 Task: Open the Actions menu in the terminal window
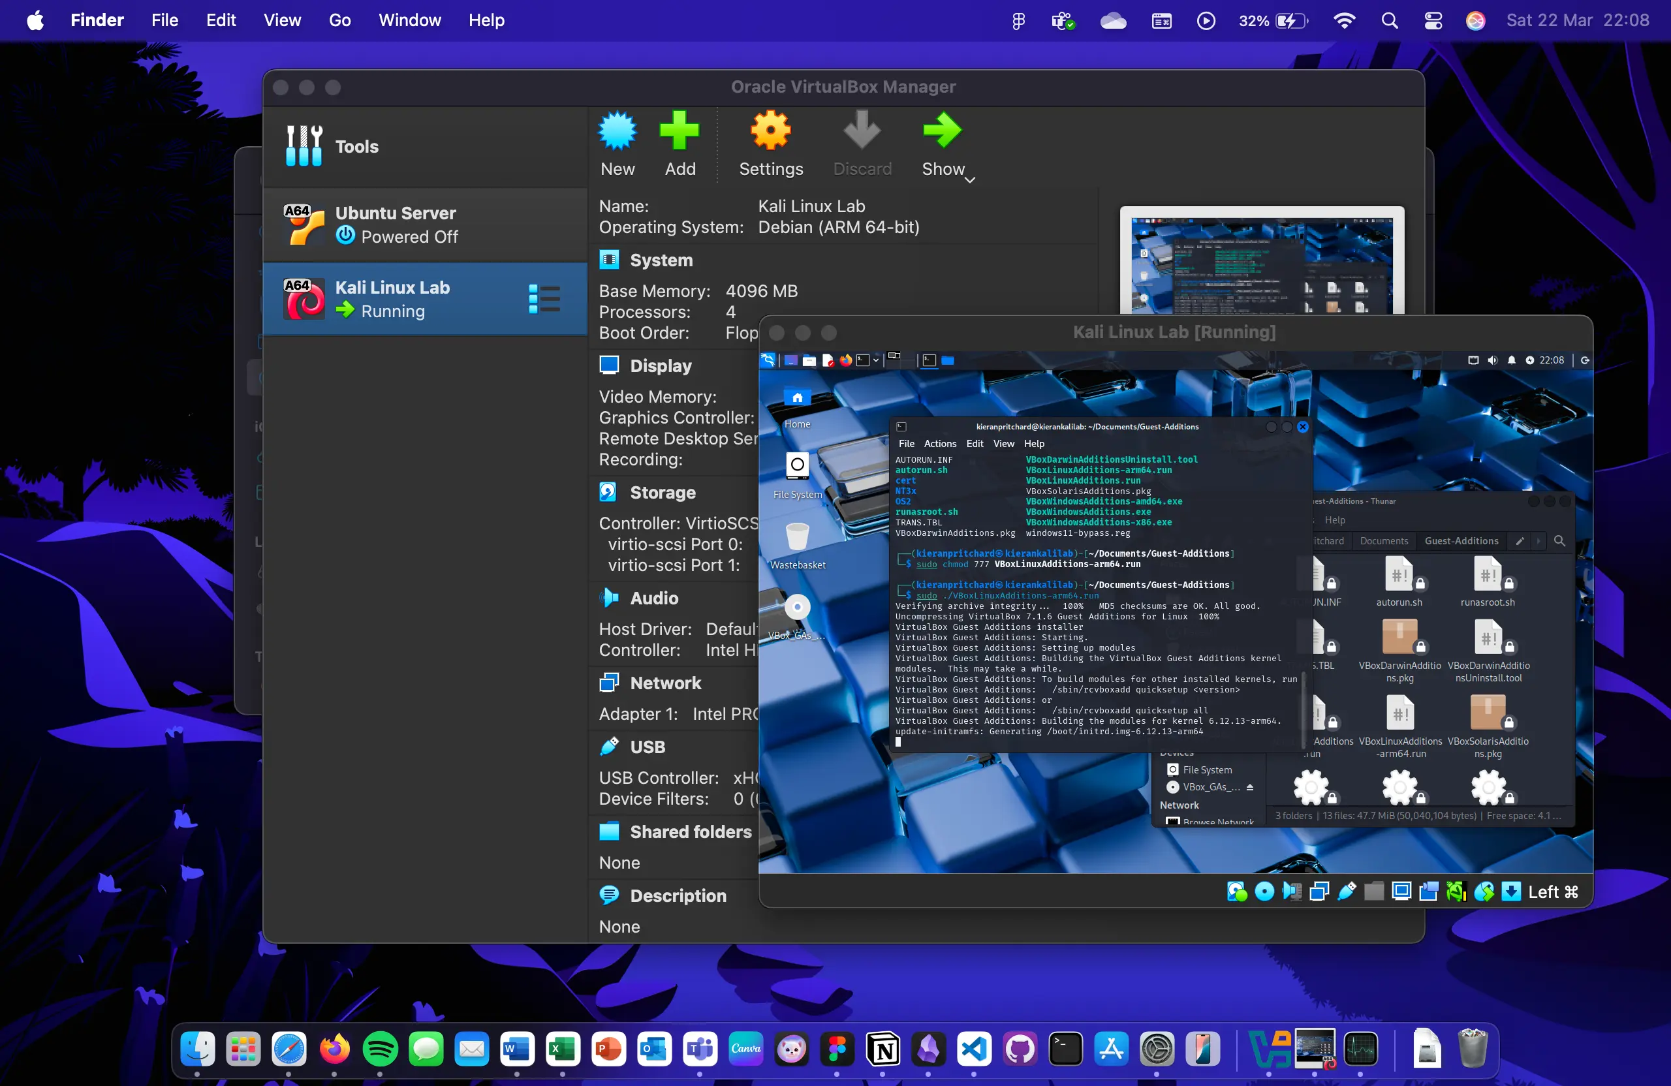point(939,443)
